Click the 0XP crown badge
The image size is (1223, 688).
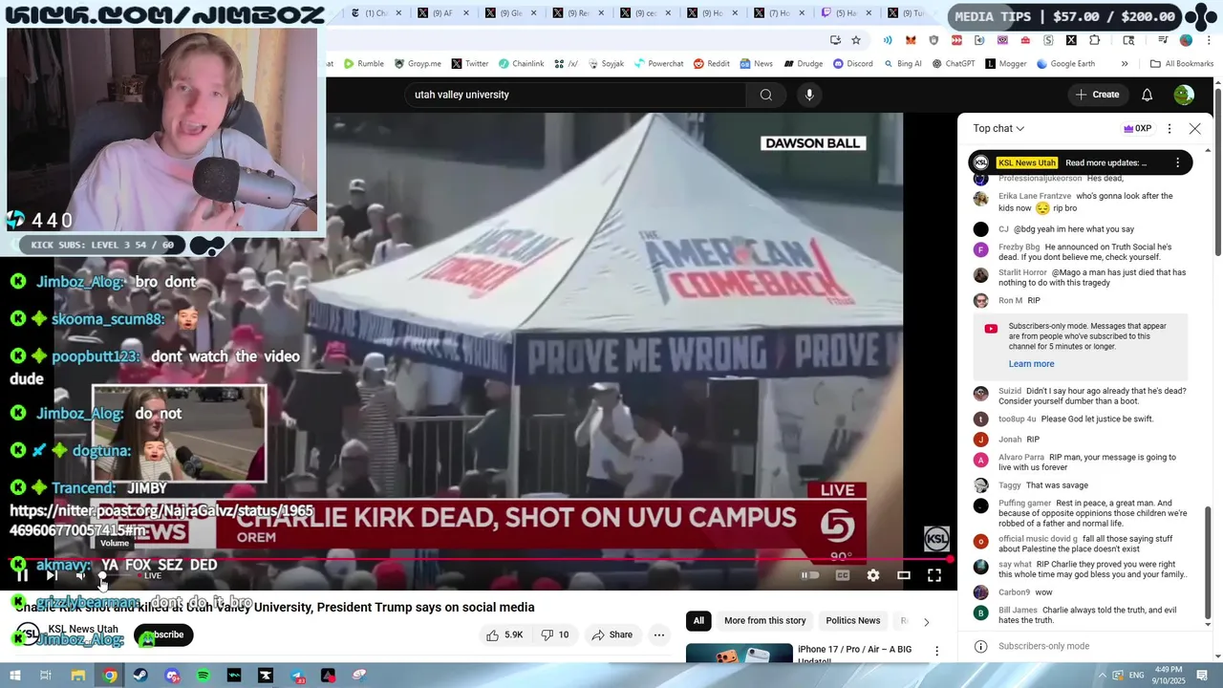pos(1137,128)
